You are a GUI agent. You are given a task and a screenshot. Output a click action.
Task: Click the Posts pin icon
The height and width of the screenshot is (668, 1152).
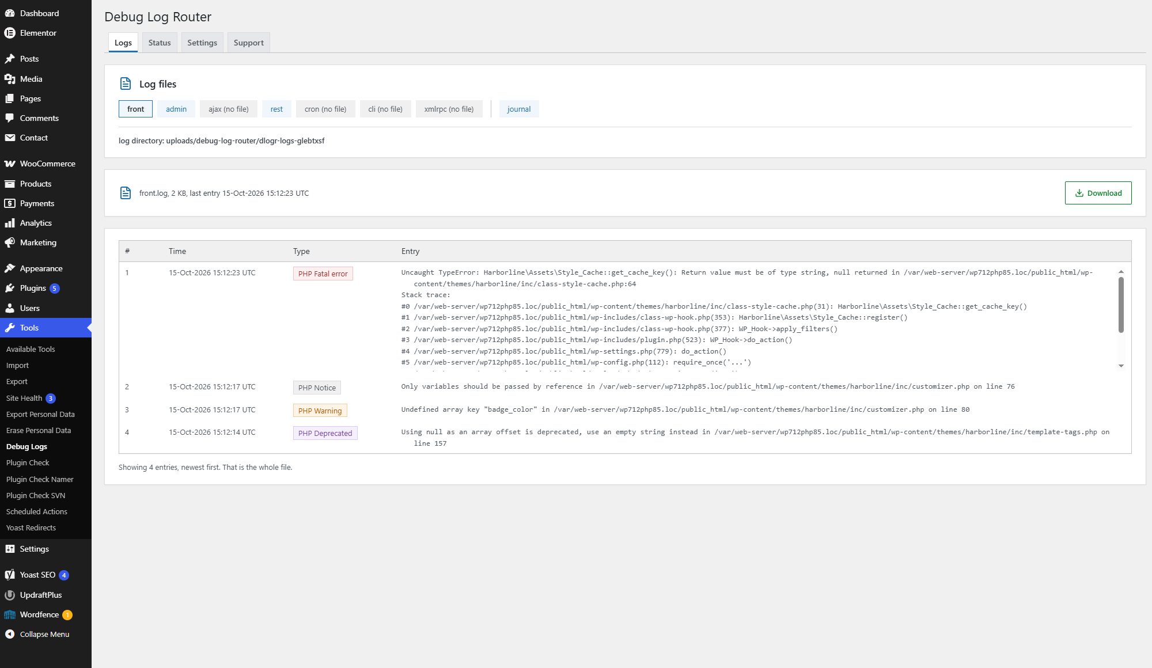(x=10, y=59)
